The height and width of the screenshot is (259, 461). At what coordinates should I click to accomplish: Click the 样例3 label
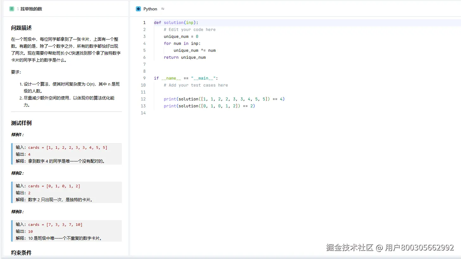point(17,212)
